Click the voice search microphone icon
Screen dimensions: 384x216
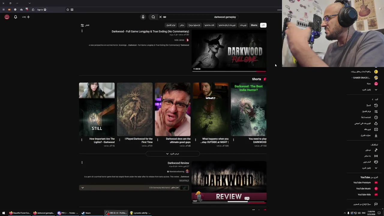coord(143,17)
